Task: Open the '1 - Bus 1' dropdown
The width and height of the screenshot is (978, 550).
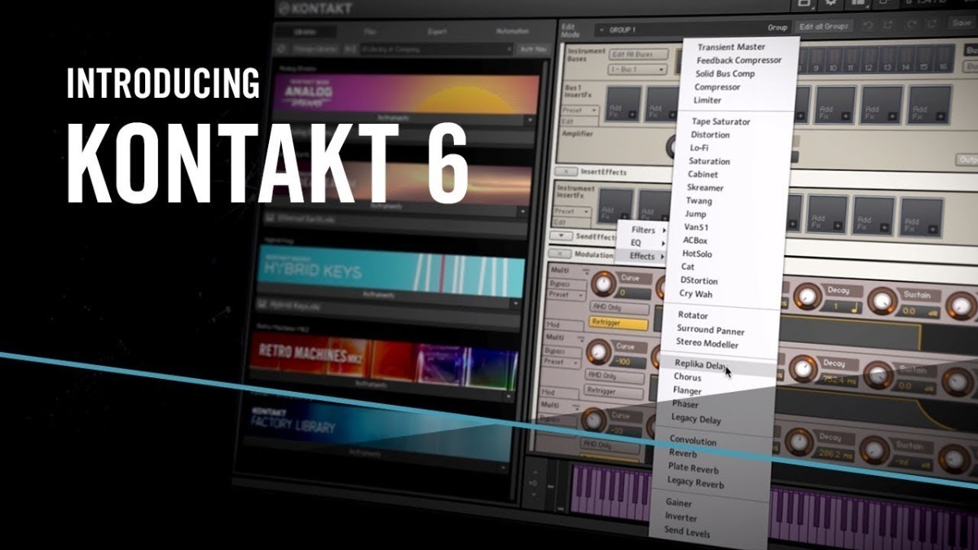Action: point(636,69)
